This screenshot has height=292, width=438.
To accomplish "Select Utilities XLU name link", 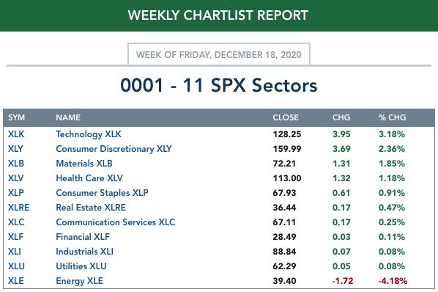I will (x=81, y=266).
